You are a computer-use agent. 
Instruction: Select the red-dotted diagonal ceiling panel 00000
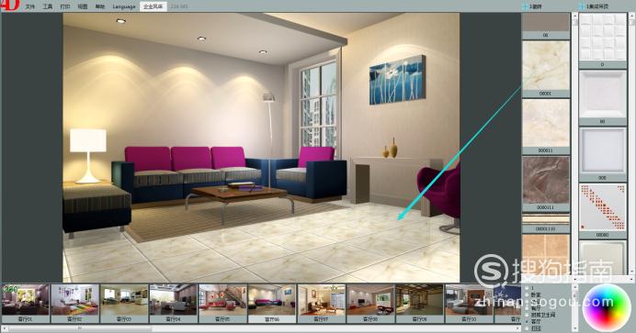[602, 207]
